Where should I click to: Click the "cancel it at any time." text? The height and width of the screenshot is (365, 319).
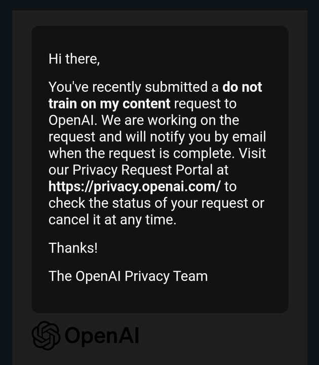point(112,220)
